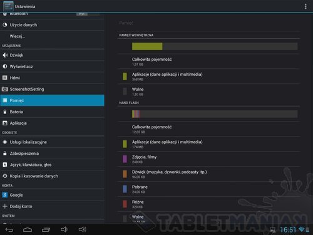Screen dimensions: 313x235
Task: Tap the Wi-Fi status icon
Action: pyautogui.click(x=301, y=229)
